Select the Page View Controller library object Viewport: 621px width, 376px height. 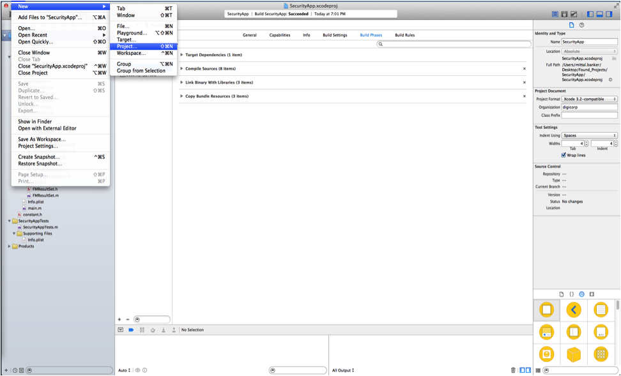601,332
